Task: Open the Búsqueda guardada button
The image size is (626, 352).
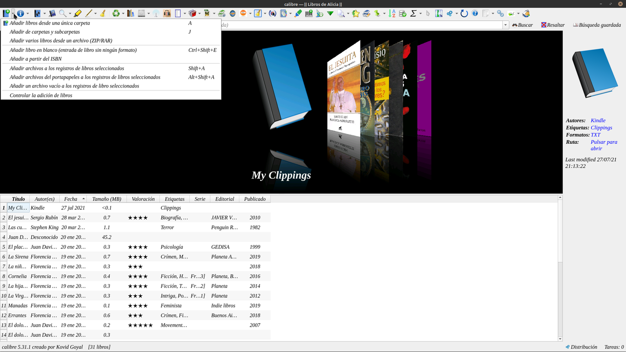Action: pyautogui.click(x=597, y=25)
